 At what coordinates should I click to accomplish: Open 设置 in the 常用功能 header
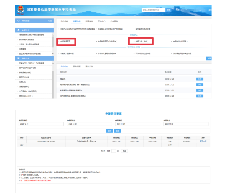[50, 21]
